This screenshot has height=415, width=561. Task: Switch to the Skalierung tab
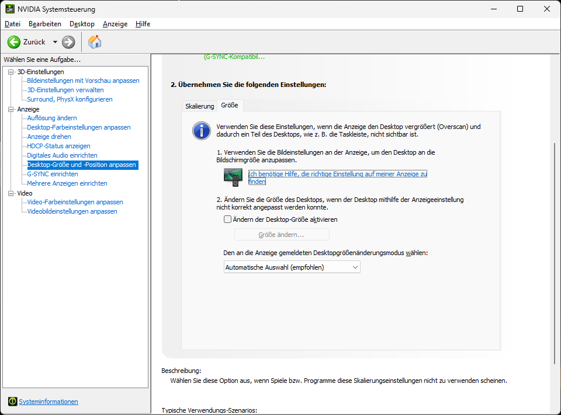[200, 106]
